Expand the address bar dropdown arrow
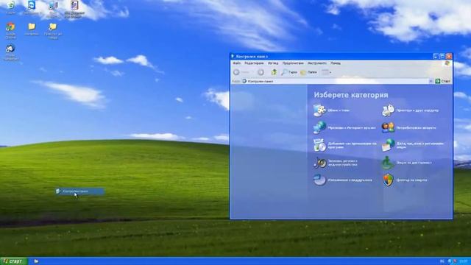This screenshot has height=265, width=471. 431,81
